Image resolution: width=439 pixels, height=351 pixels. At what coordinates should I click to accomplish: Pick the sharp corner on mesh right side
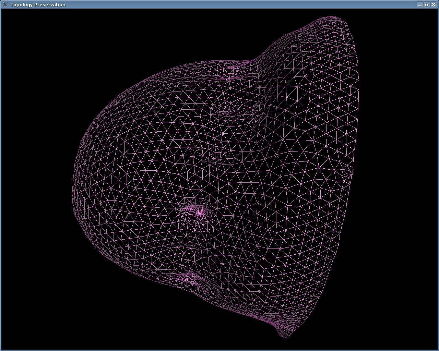coord(352,174)
